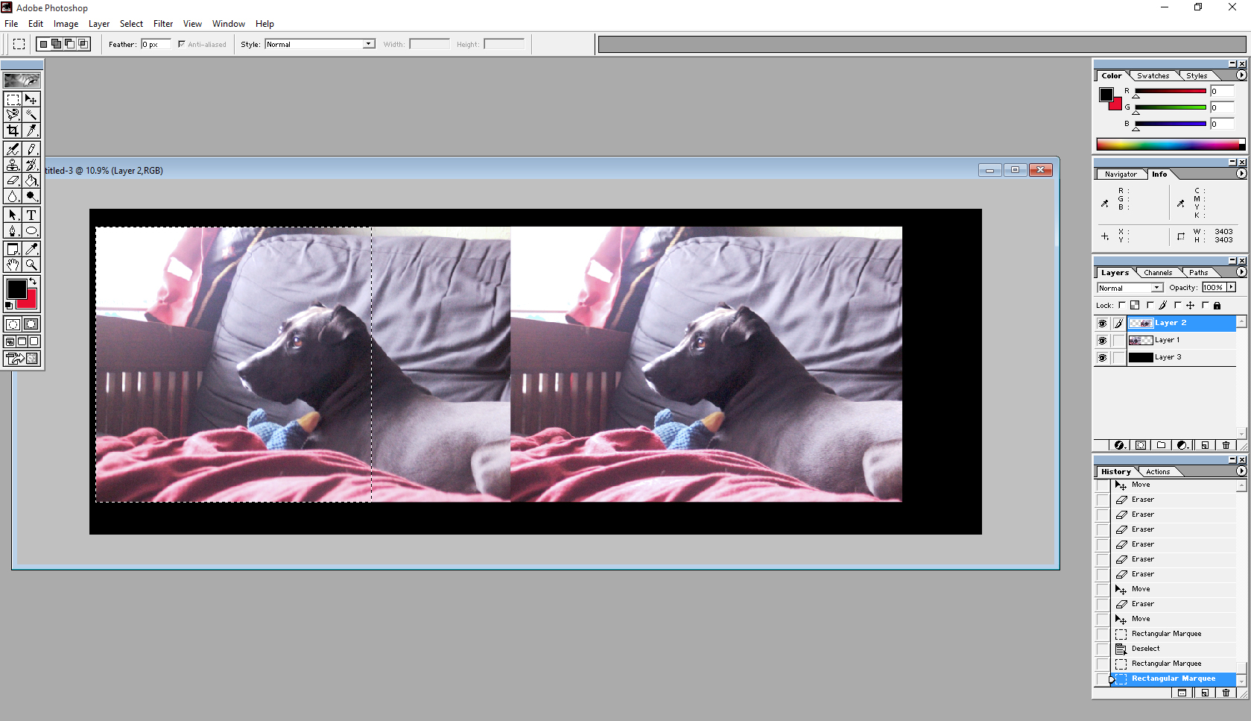Toggle lock position checkbox

pos(1177,305)
